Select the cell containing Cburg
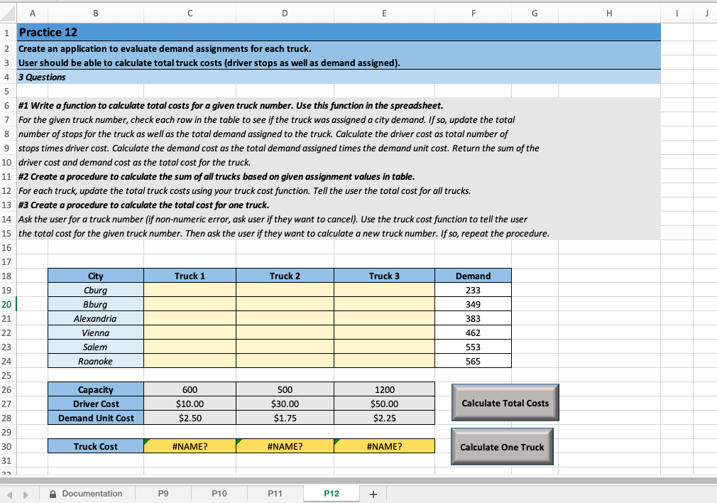The height and width of the screenshot is (503, 717). [95, 290]
